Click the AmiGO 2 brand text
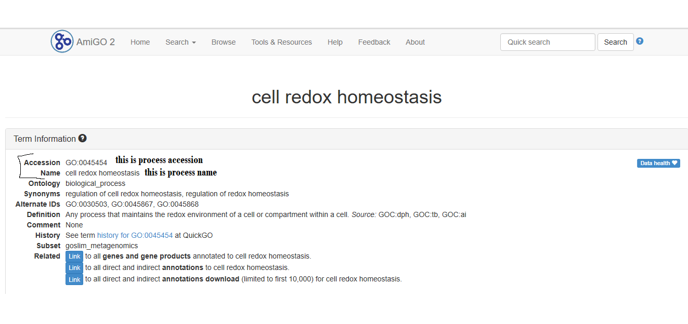This screenshot has height=324, width=688. (x=96, y=42)
